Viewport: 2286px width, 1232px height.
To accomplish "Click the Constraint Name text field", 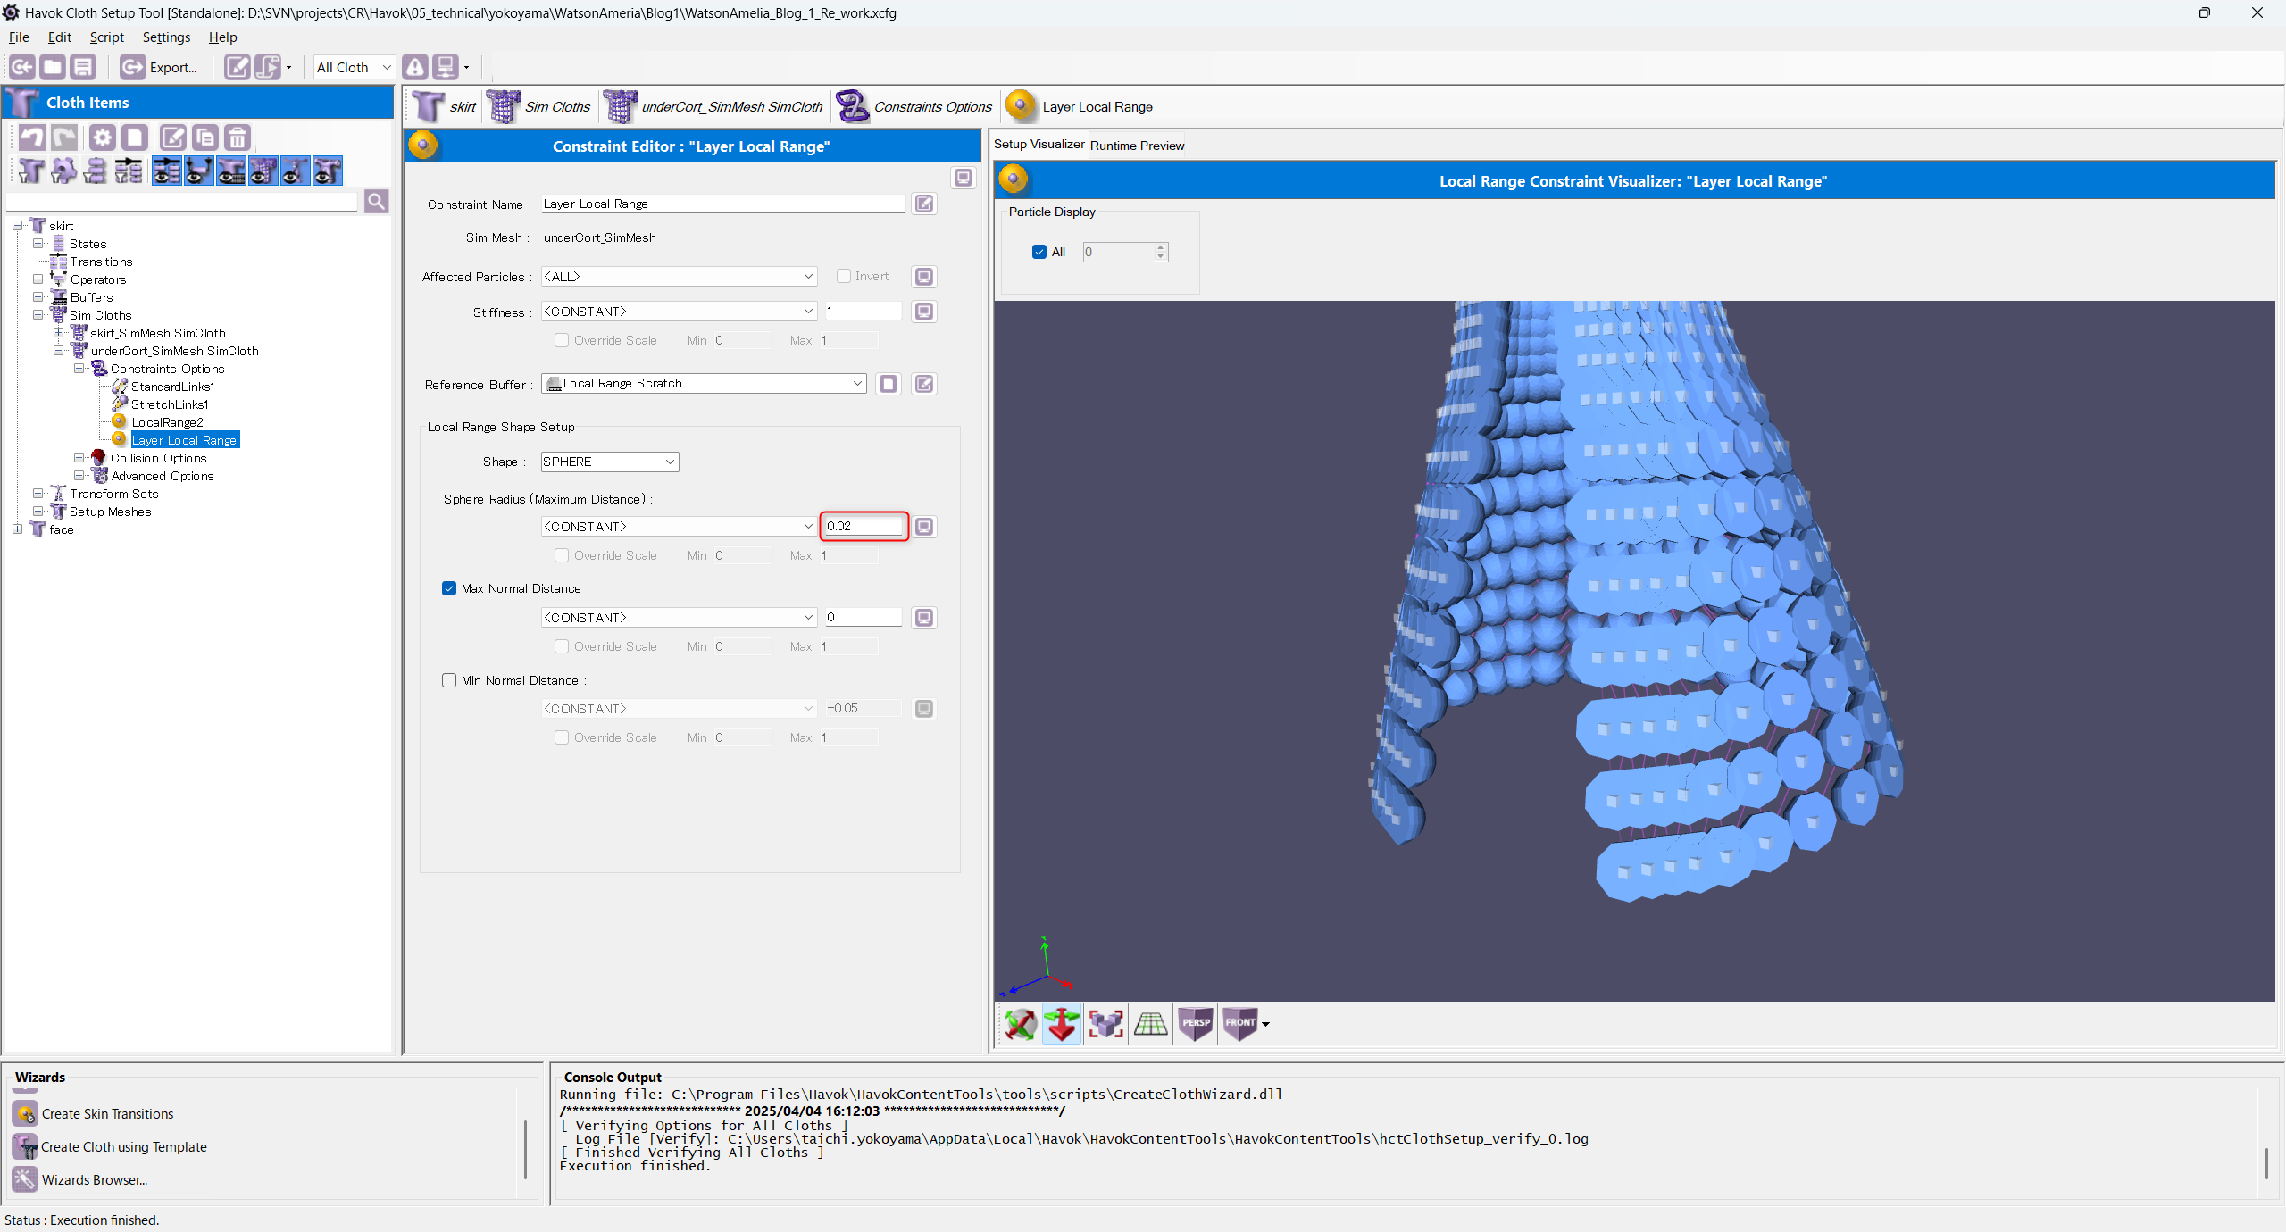I will point(723,204).
